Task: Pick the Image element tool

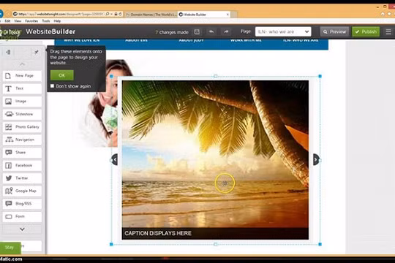Action: point(22,102)
